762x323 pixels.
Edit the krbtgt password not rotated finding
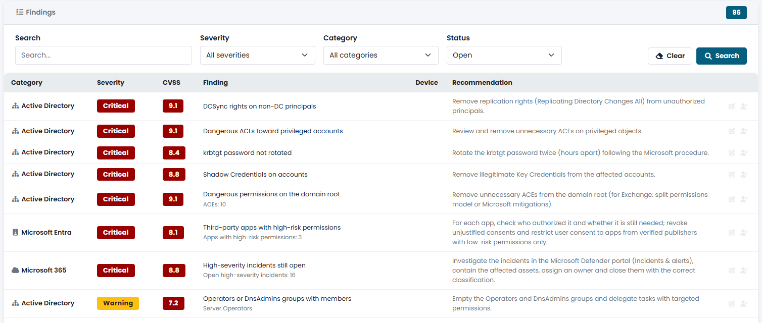732,153
